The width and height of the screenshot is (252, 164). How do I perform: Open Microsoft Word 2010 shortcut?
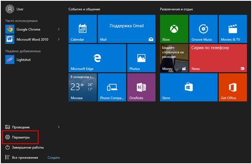pos(27,40)
